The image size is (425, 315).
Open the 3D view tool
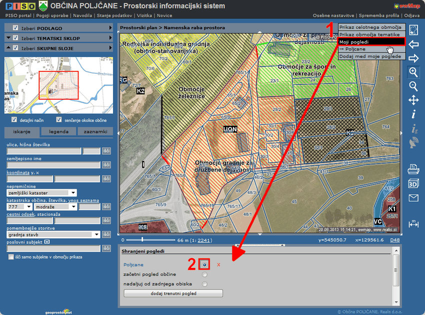coord(413,183)
